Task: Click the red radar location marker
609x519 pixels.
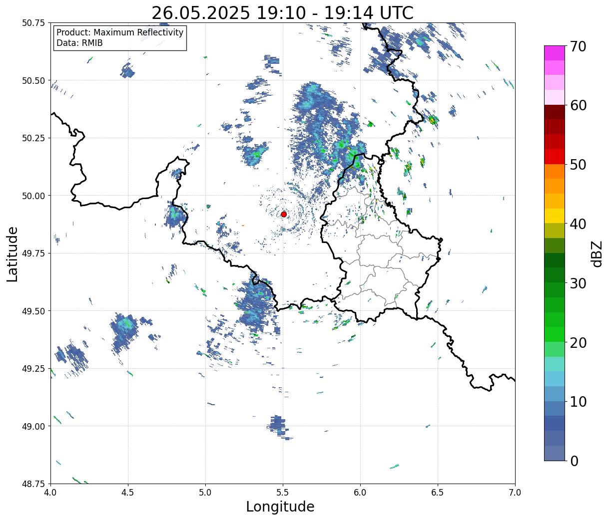Action: [284, 214]
